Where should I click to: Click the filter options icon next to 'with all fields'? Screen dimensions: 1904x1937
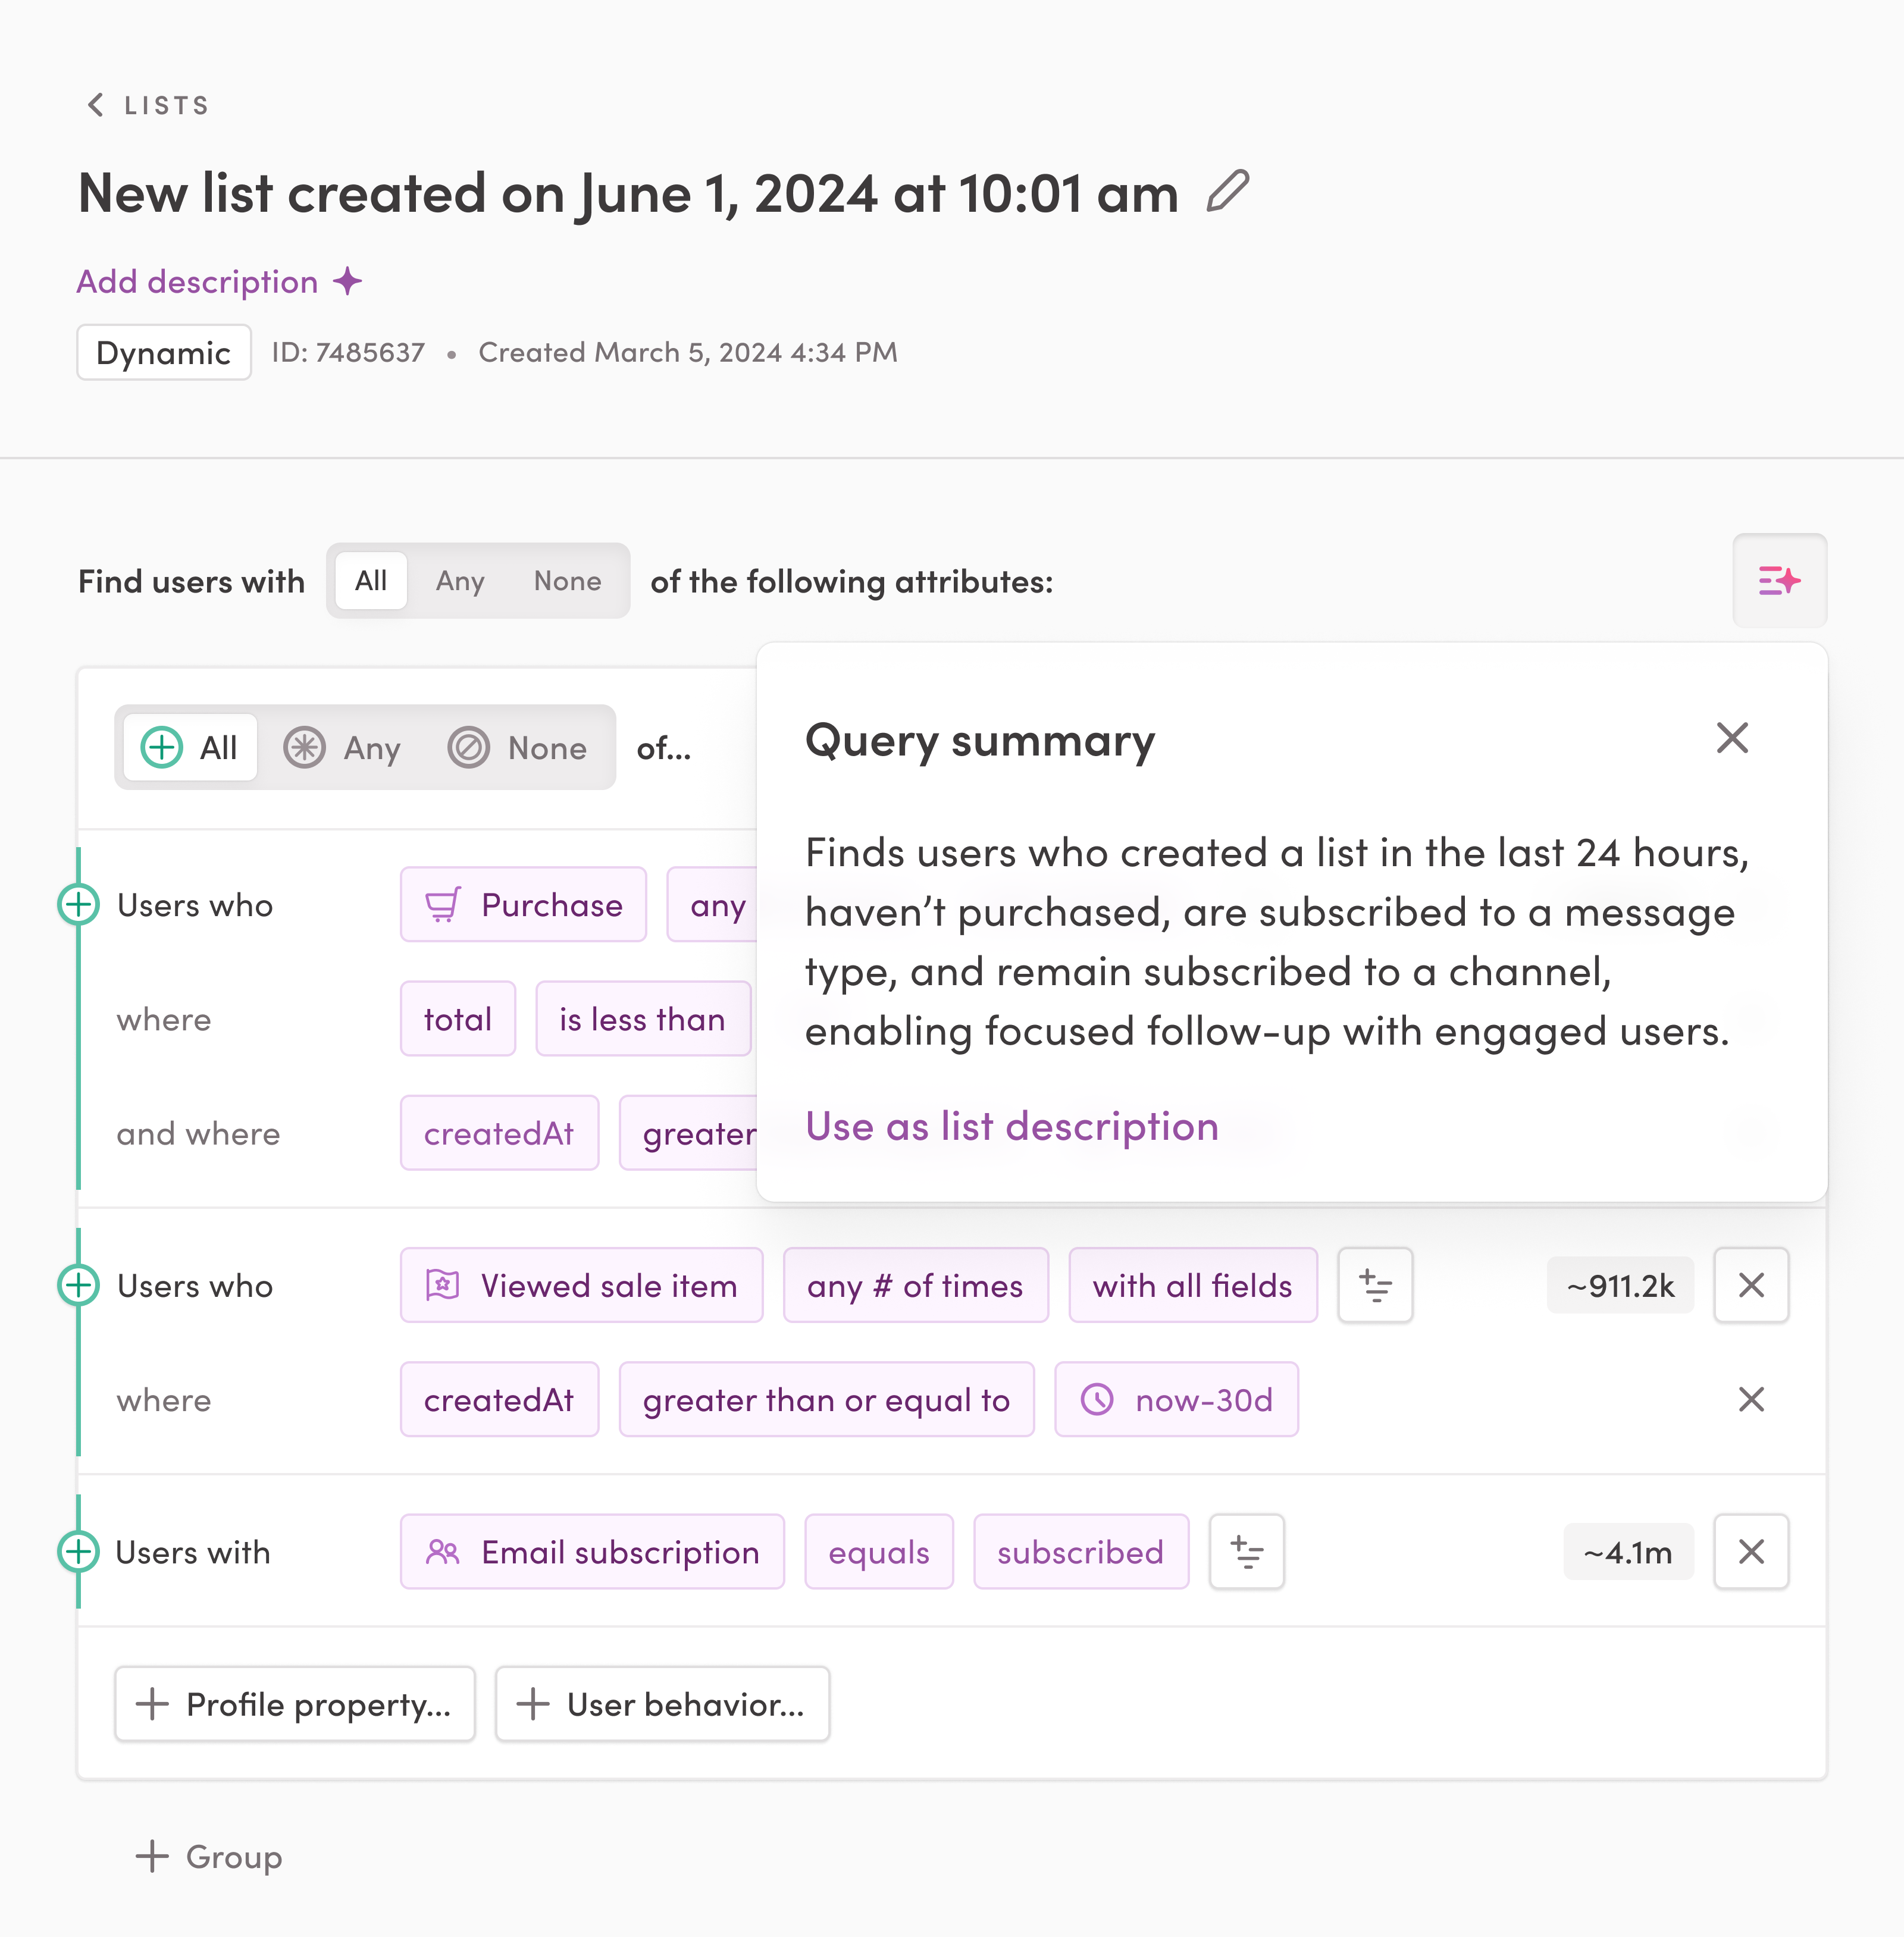point(1375,1285)
